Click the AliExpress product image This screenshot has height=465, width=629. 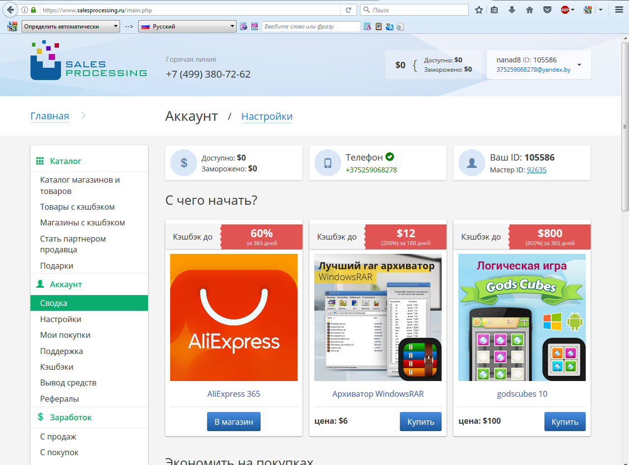click(234, 317)
